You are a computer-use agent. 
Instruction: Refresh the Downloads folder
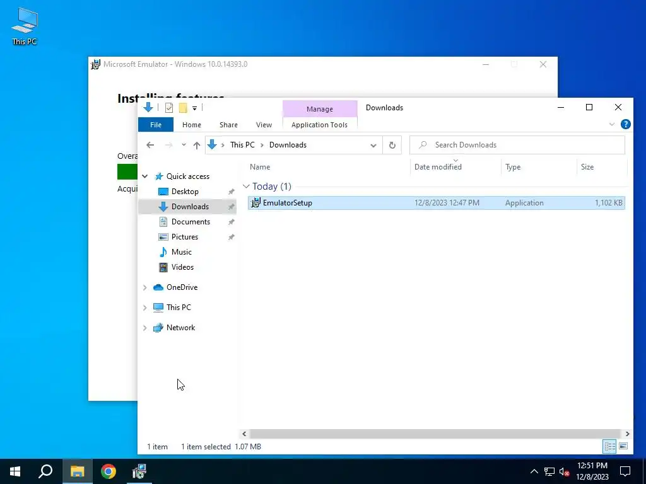[x=392, y=145]
